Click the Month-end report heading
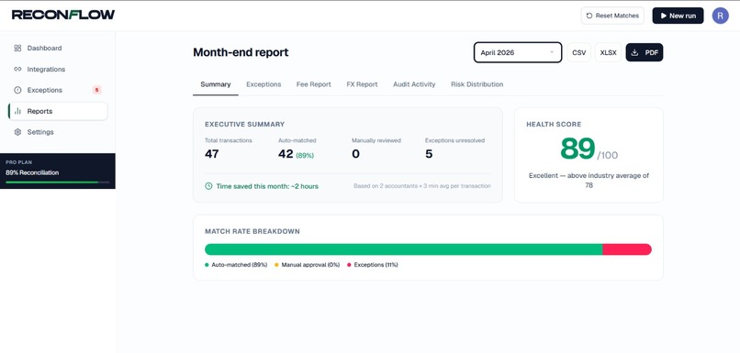 (x=241, y=52)
